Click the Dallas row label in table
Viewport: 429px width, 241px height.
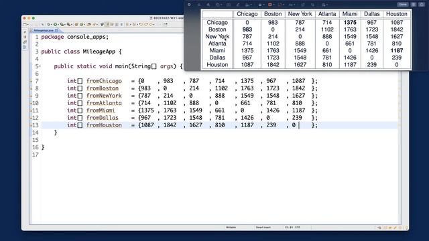[217, 58]
